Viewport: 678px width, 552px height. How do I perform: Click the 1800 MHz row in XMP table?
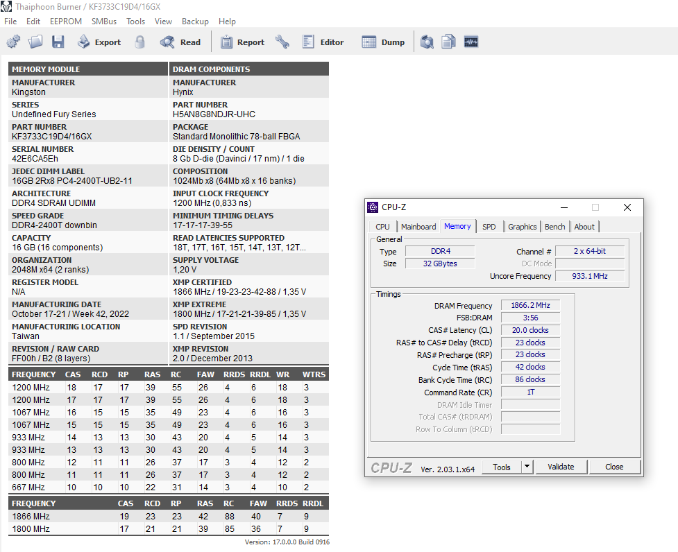point(169,529)
